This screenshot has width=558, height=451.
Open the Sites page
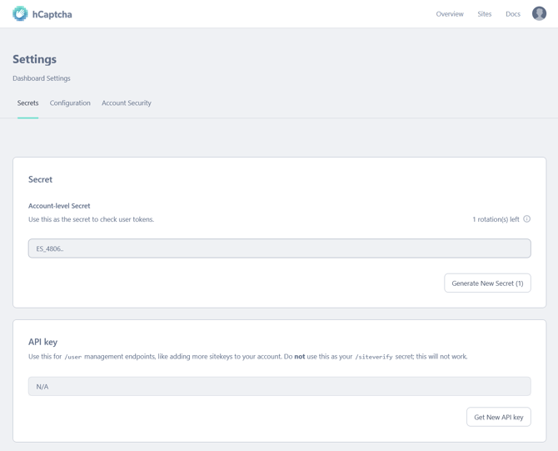tap(485, 14)
